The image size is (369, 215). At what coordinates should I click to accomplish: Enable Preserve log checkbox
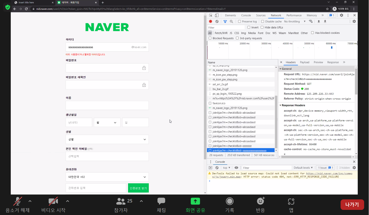tap(240, 21)
